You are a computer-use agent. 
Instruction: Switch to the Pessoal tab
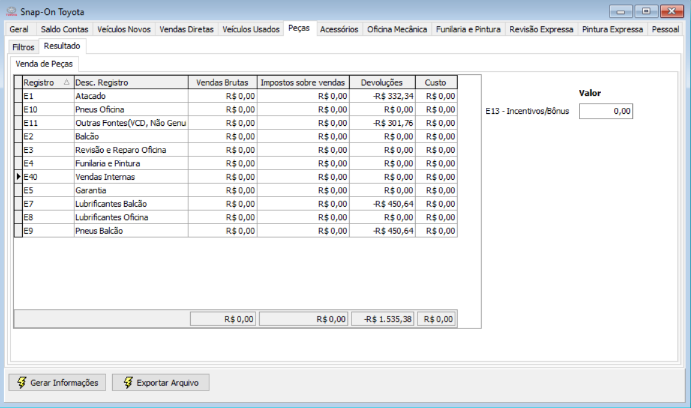[665, 29]
